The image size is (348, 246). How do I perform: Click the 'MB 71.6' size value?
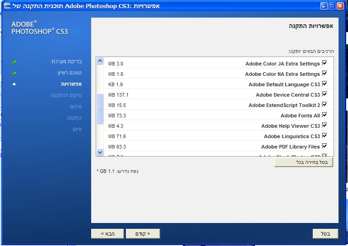pos(117,137)
